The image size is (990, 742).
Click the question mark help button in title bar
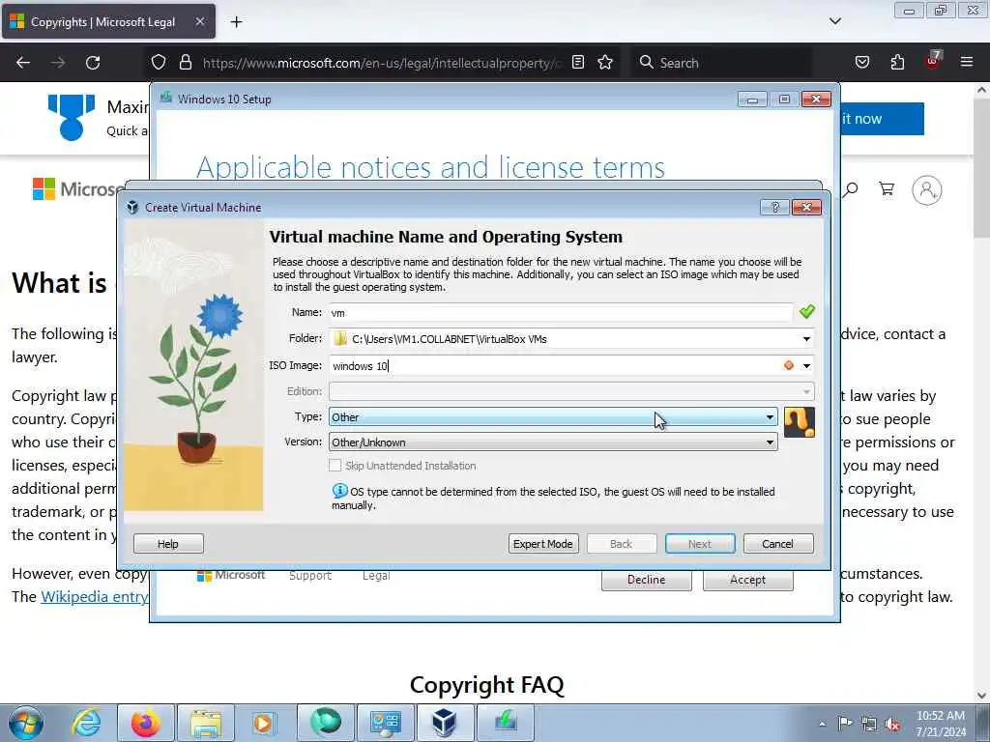[x=774, y=208]
